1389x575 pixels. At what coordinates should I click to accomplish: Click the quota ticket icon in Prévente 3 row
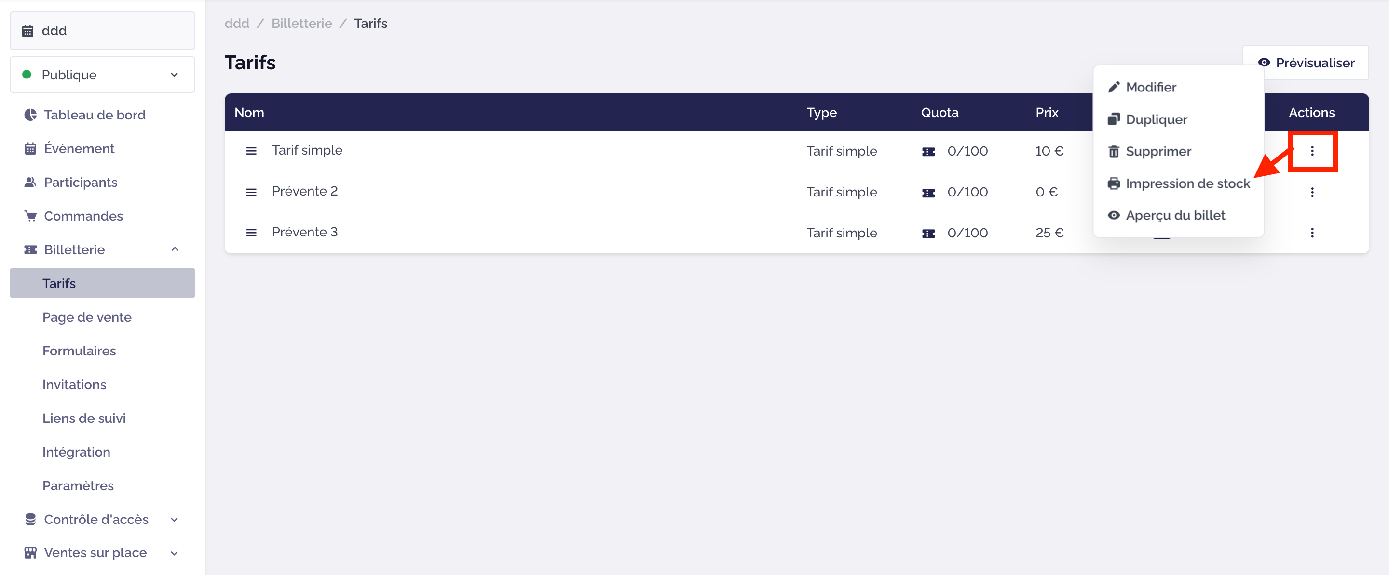[x=928, y=234]
